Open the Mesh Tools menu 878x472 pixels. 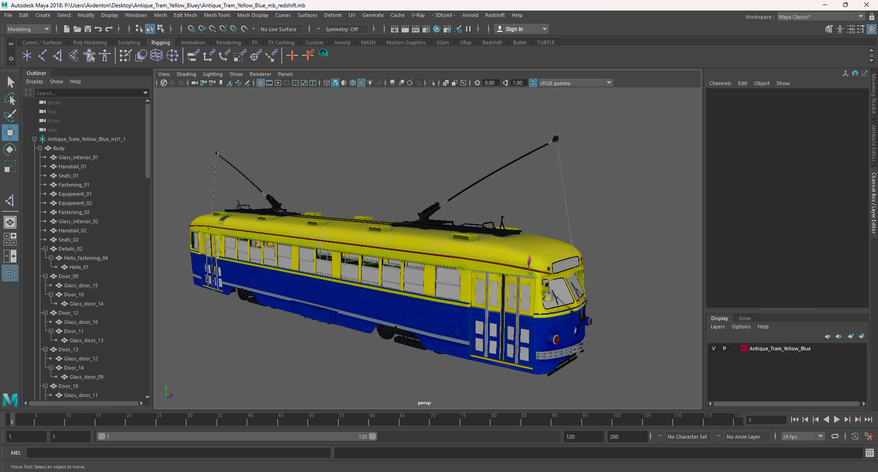[x=217, y=15]
